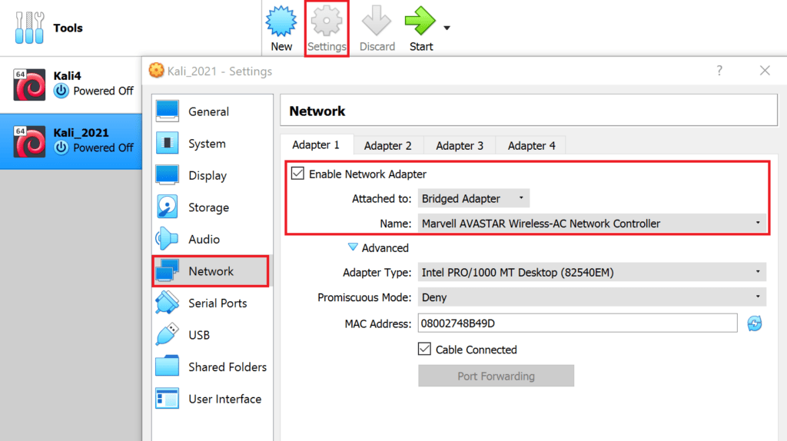Click the Settings dialog title icon
This screenshot has width=787, height=441.
156,71
